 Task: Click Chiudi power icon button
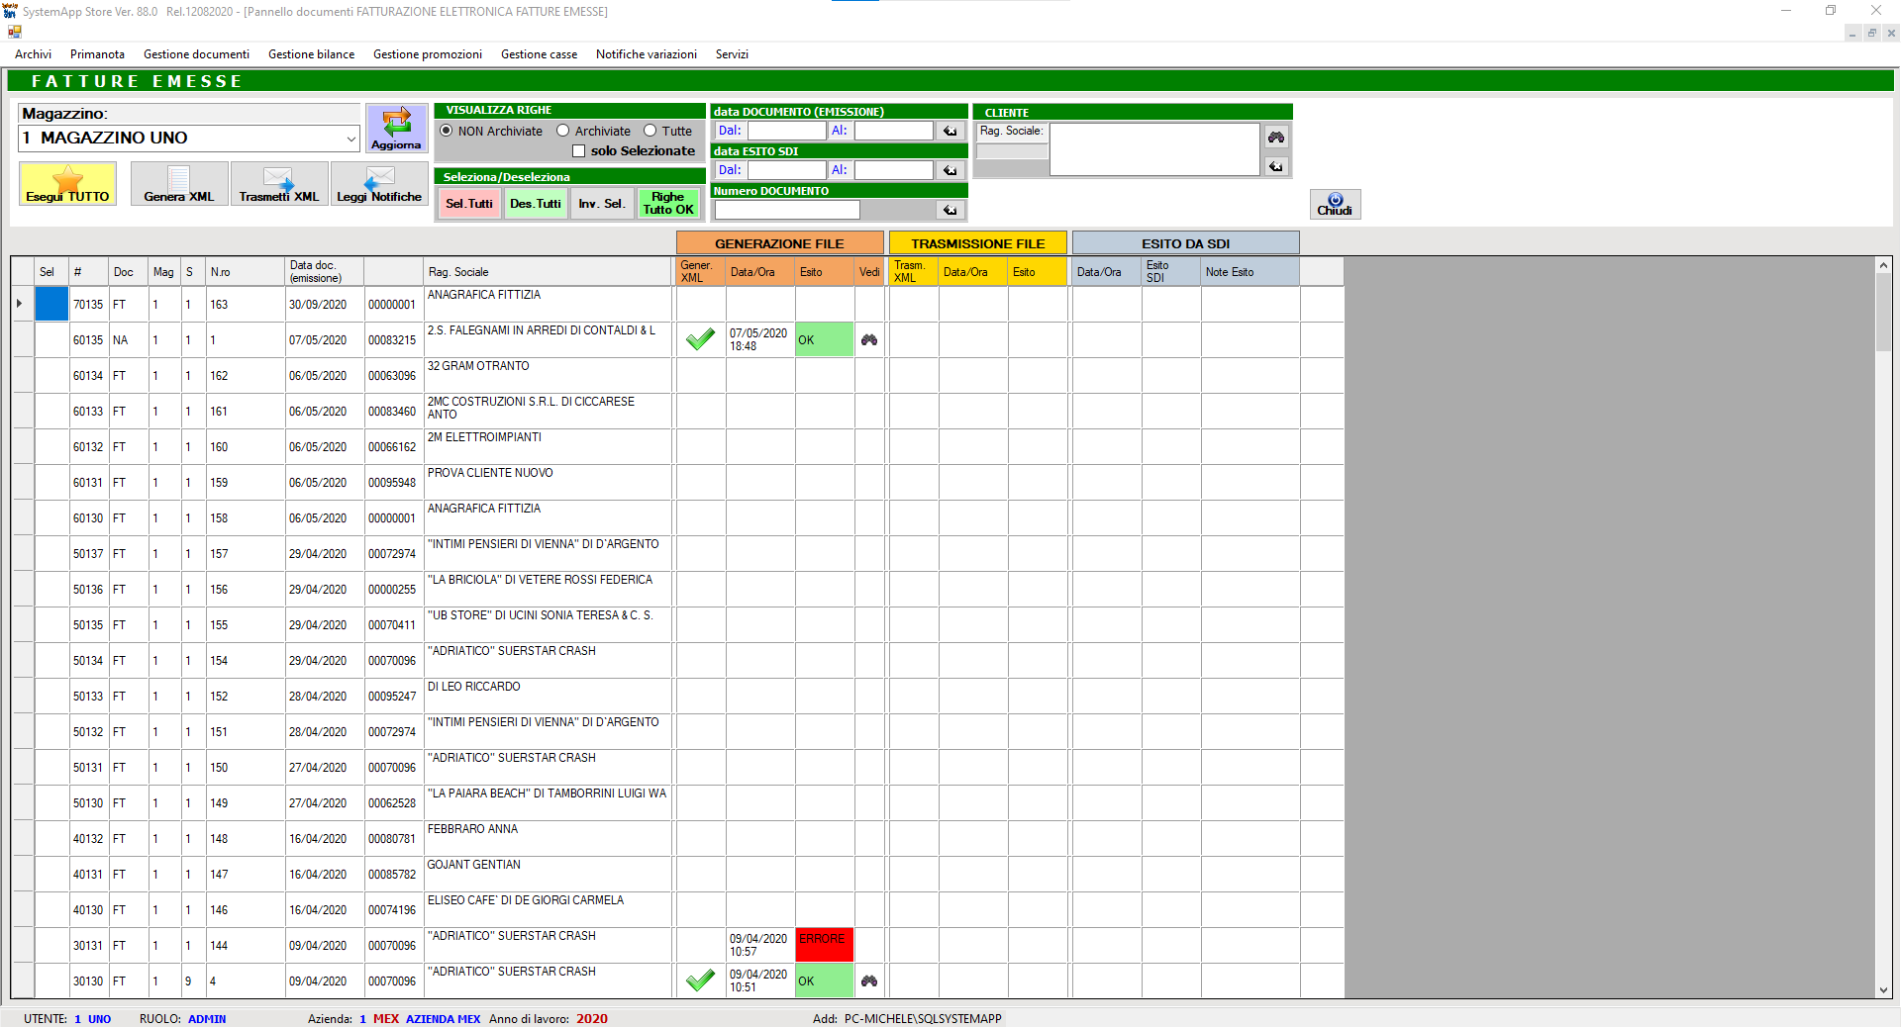click(x=1335, y=204)
